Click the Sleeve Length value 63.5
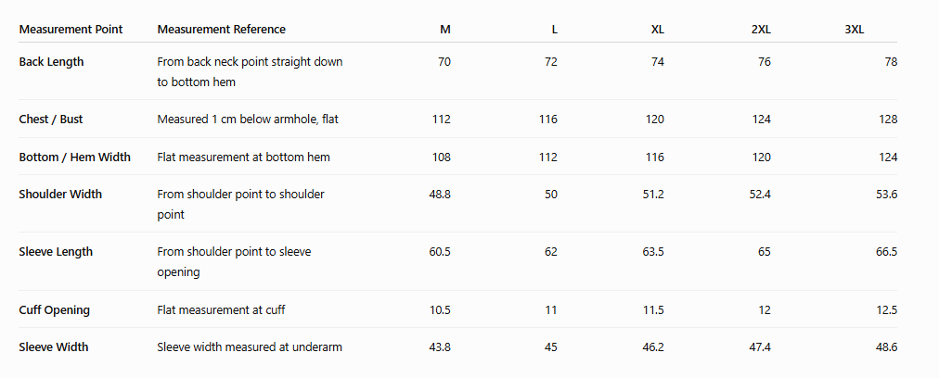The width and height of the screenshot is (939, 378). (653, 252)
